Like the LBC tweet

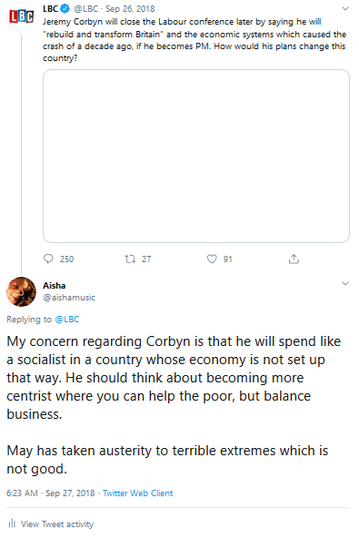(212, 259)
